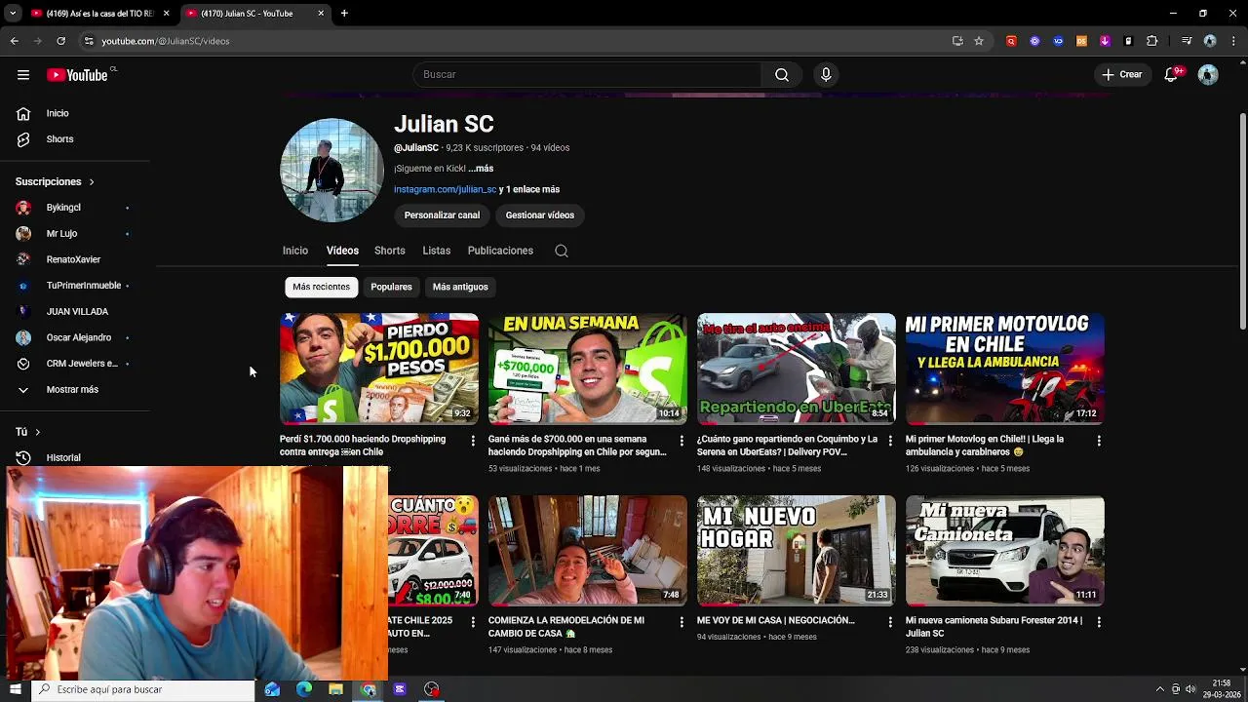Show hidden system tray icons
Screen dimensions: 1248x702
click(x=1159, y=689)
